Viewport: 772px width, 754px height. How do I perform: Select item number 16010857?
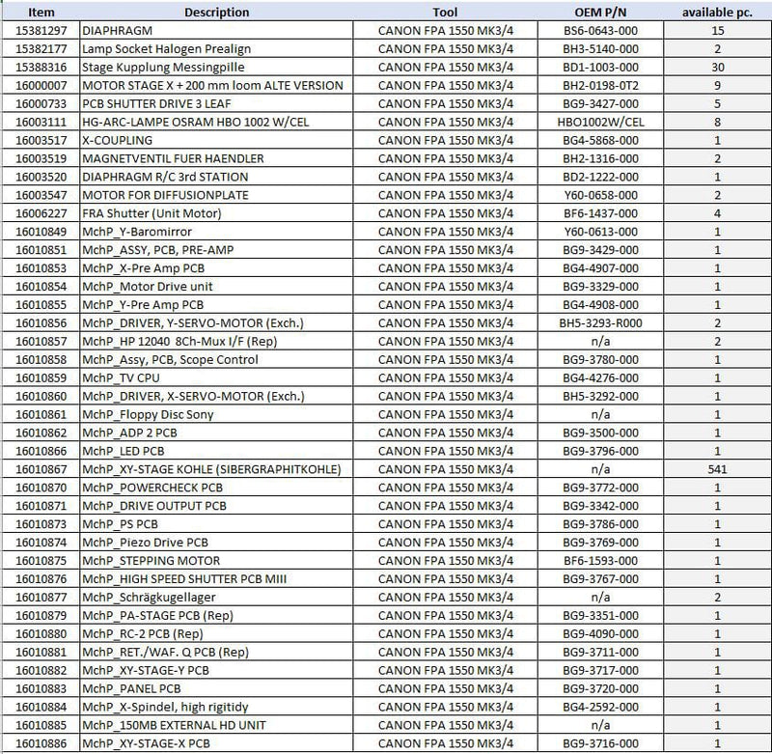click(41, 342)
